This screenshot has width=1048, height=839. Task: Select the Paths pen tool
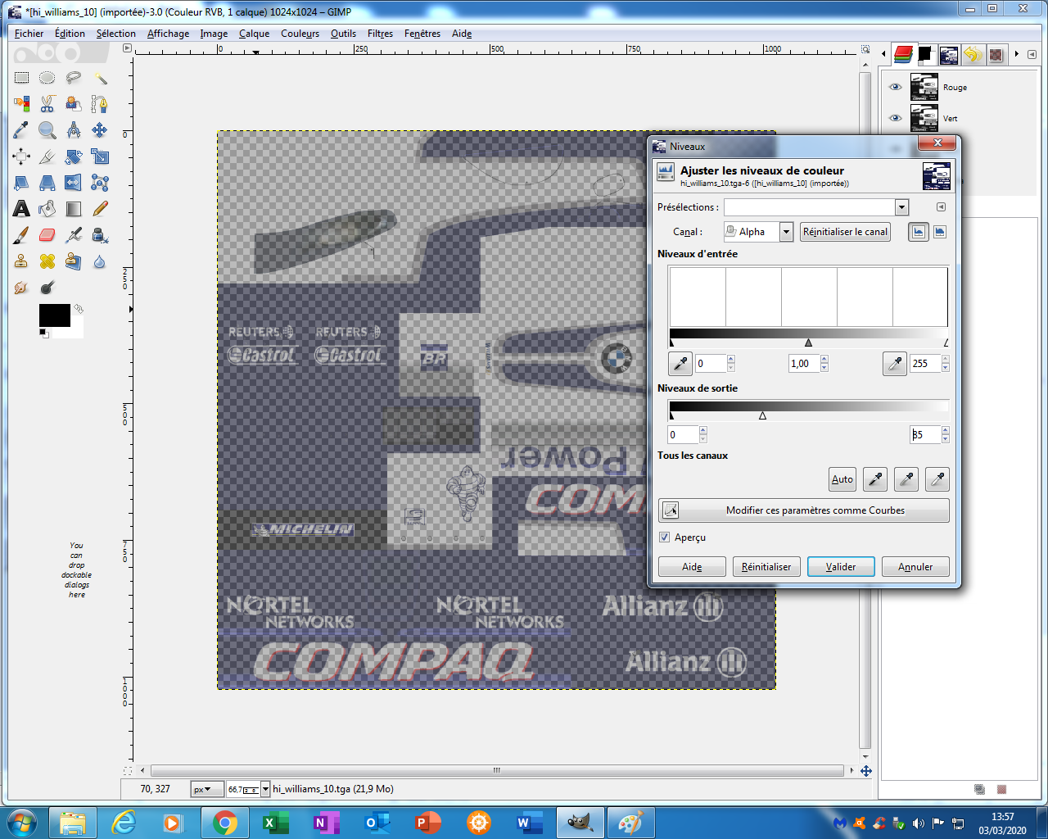pos(100,104)
